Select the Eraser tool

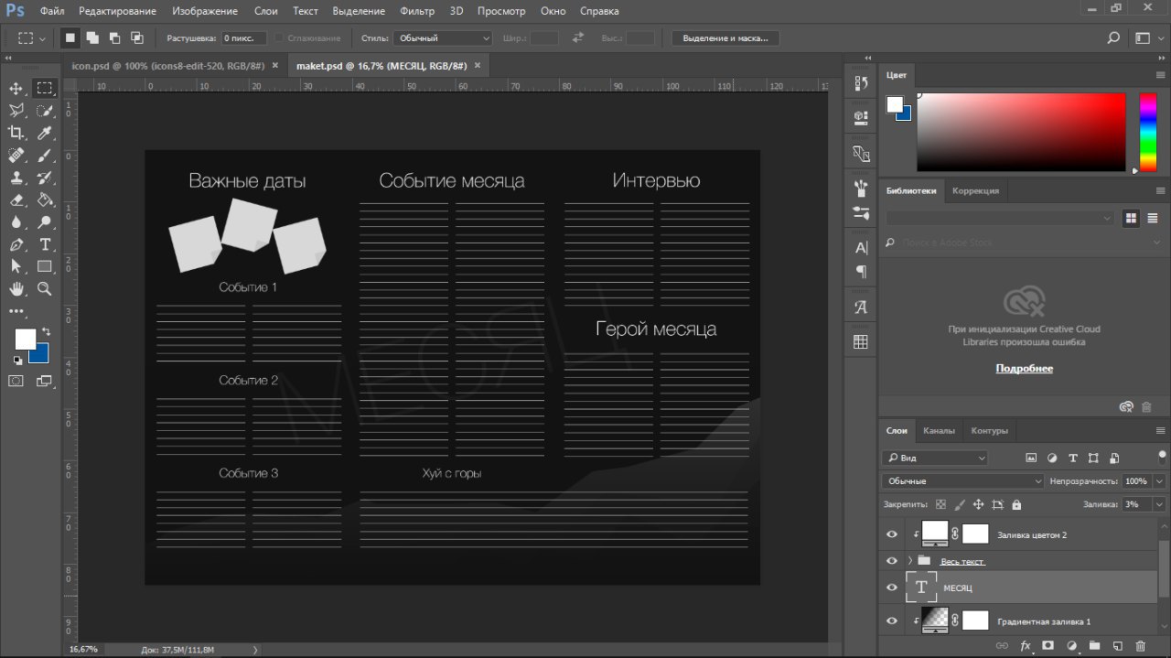(x=16, y=200)
